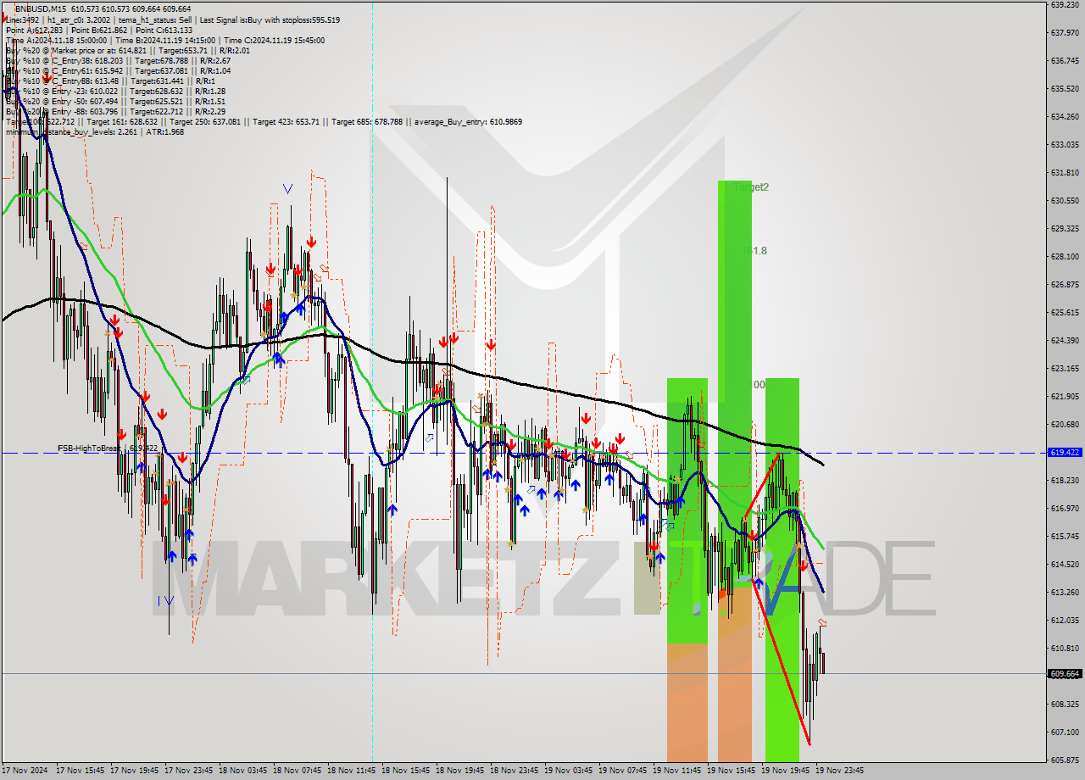Click the 161.8 Fibonacci level label
1085x780 pixels.
point(754,251)
